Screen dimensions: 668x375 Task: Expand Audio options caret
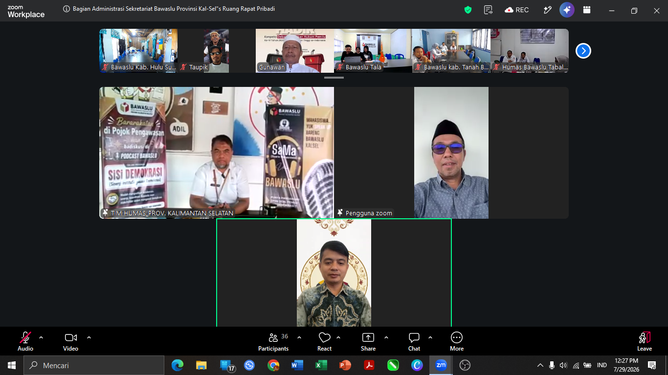tap(41, 337)
